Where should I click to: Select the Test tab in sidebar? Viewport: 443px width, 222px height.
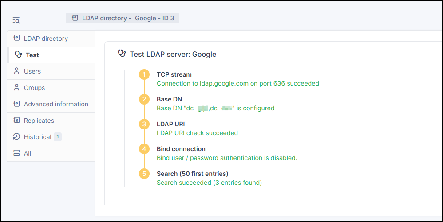[x=32, y=55]
